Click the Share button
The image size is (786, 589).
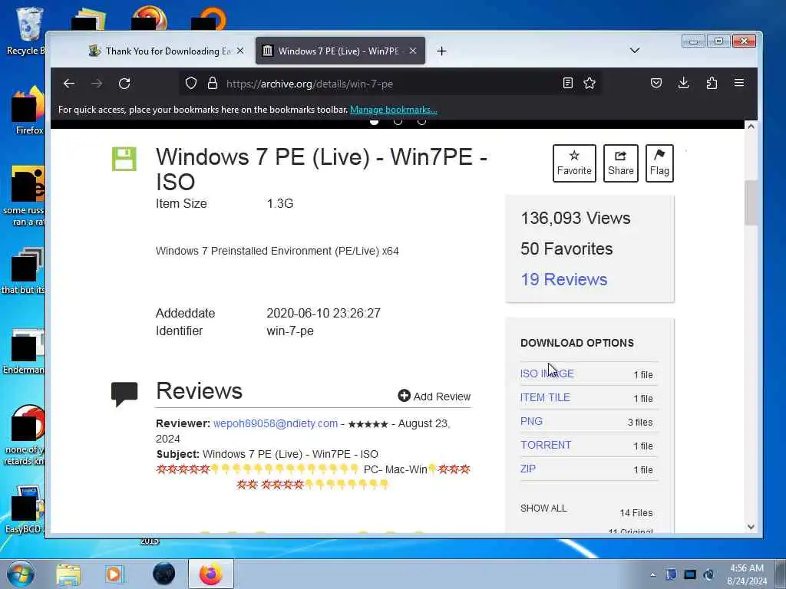point(620,163)
